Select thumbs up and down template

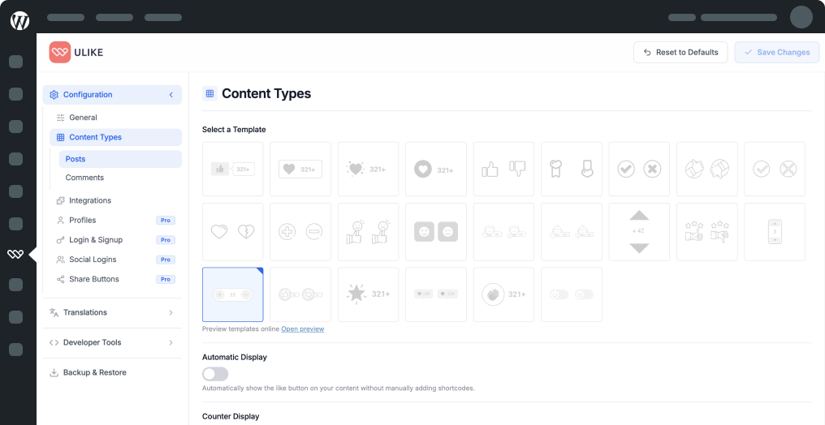(503, 170)
